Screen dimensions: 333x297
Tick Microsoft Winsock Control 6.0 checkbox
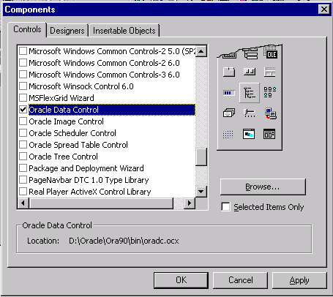point(23,86)
